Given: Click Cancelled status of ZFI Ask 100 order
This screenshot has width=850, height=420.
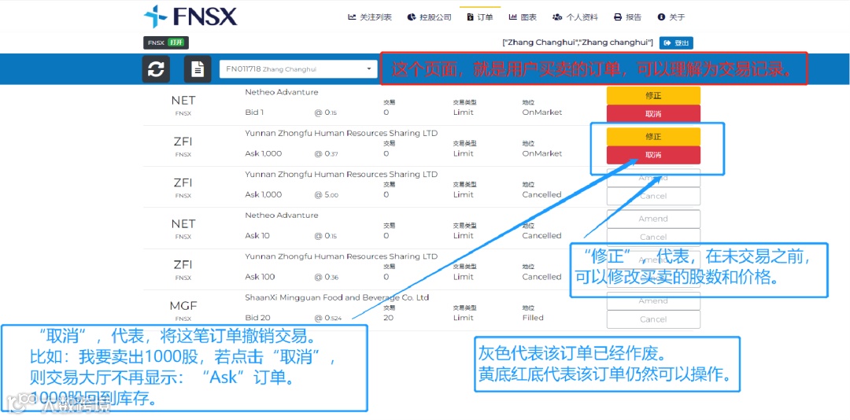Looking at the screenshot, I should (x=541, y=276).
